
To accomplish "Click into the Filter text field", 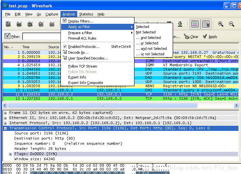I will pyautogui.click(x=42, y=37).
